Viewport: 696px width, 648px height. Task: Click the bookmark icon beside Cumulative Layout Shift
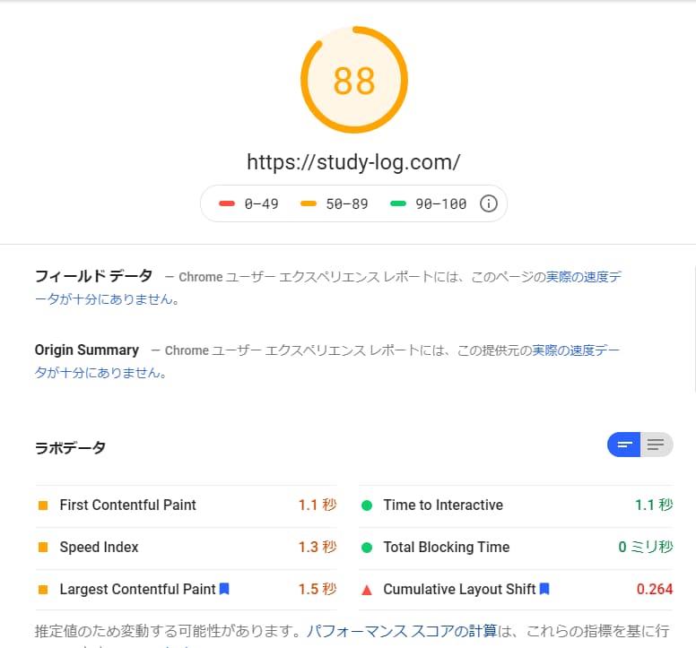click(544, 589)
